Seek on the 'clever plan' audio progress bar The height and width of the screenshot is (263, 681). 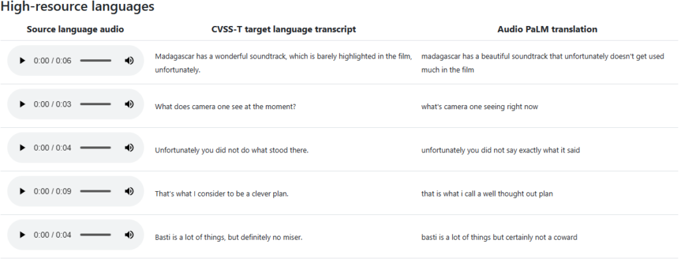pos(96,191)
